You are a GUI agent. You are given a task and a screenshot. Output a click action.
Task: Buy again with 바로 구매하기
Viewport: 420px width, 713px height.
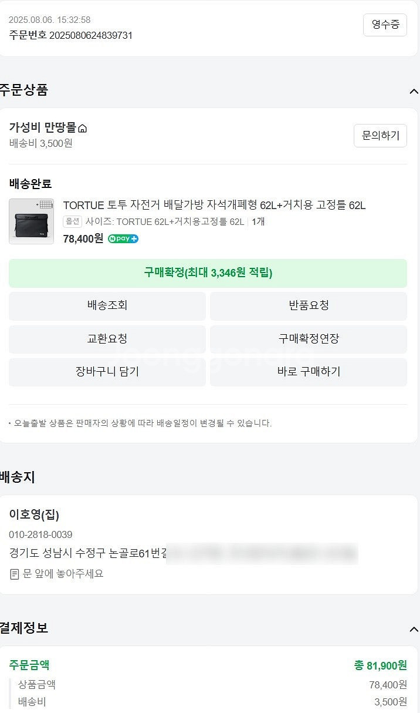(309, 372)
